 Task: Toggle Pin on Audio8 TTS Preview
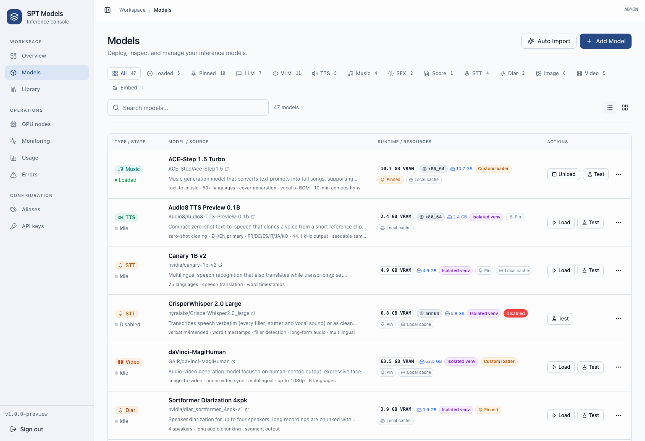point(515,217)
